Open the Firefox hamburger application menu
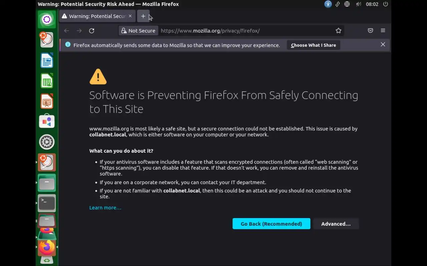Screen dimensions: 427x266 click(383, 31)
